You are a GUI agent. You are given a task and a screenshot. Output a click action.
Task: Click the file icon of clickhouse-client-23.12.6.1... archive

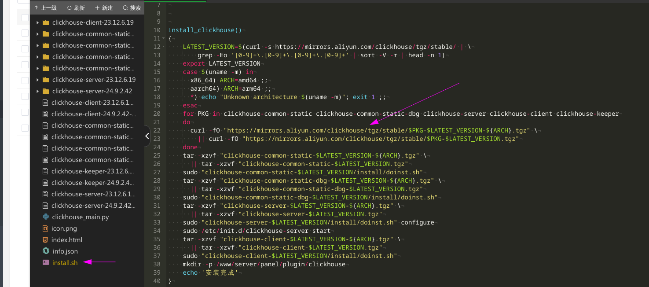(x=45, y=103)
